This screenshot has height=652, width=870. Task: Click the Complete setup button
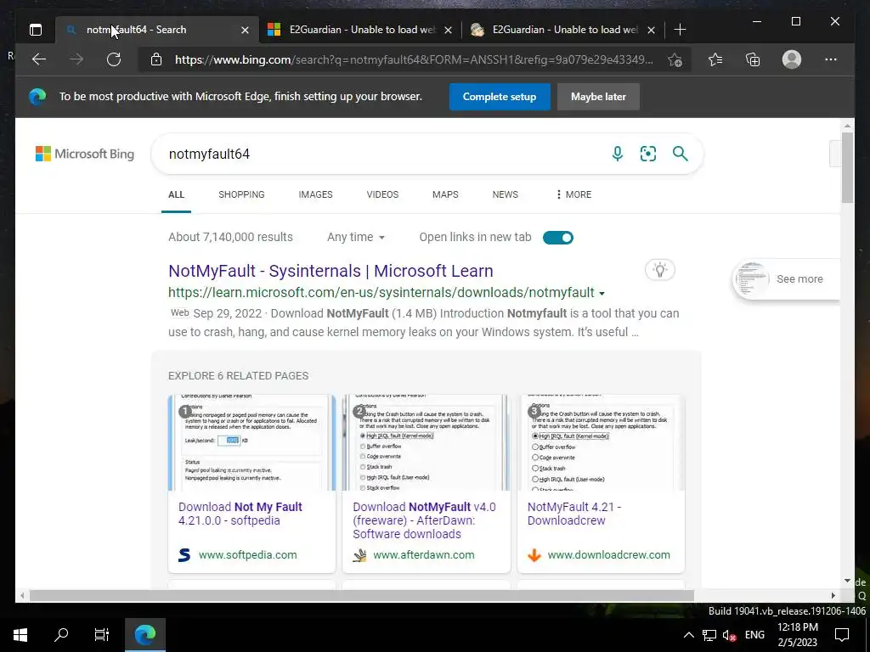tap(500, 97)
